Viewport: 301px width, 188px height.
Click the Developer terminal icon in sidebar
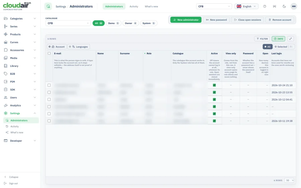tap(6, 141)
